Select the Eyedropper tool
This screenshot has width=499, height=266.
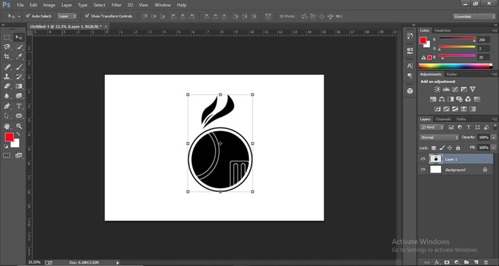(19, 57)
